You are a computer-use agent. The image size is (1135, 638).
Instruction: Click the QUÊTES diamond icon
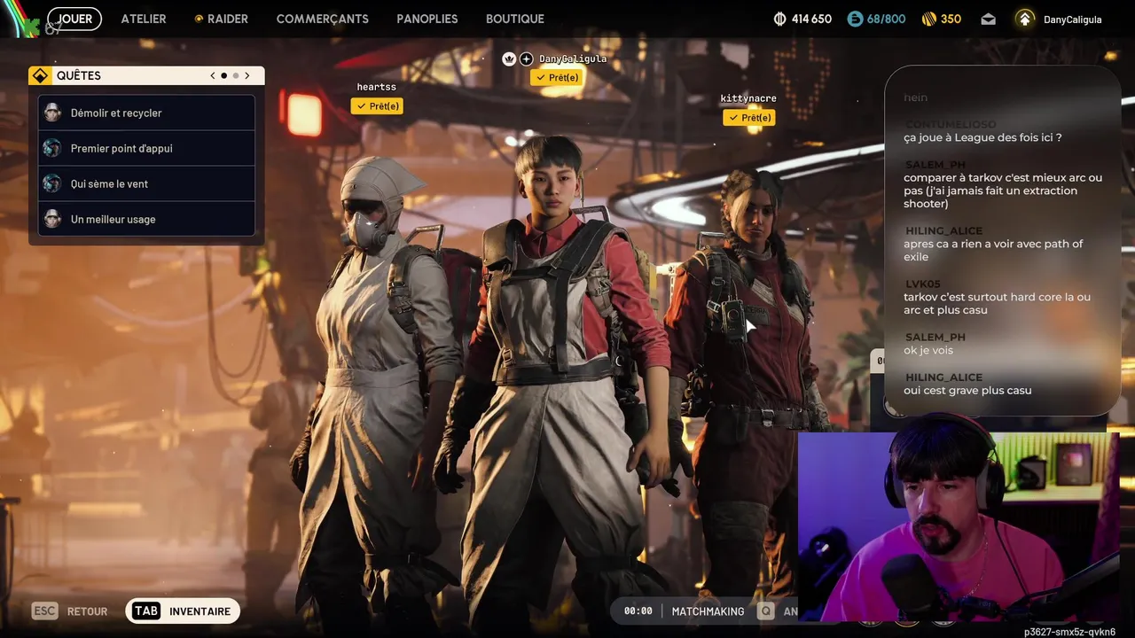click(x=40, y=76)
